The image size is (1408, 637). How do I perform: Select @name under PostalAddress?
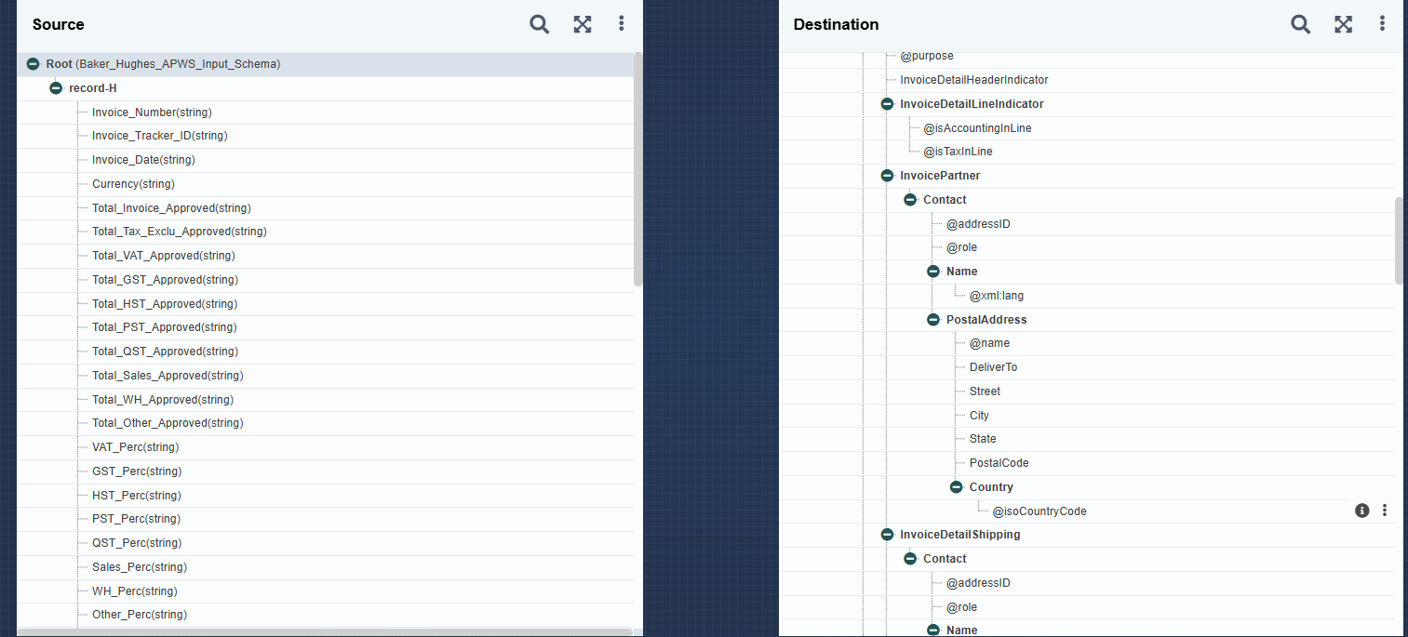click(x=989, y=343)
